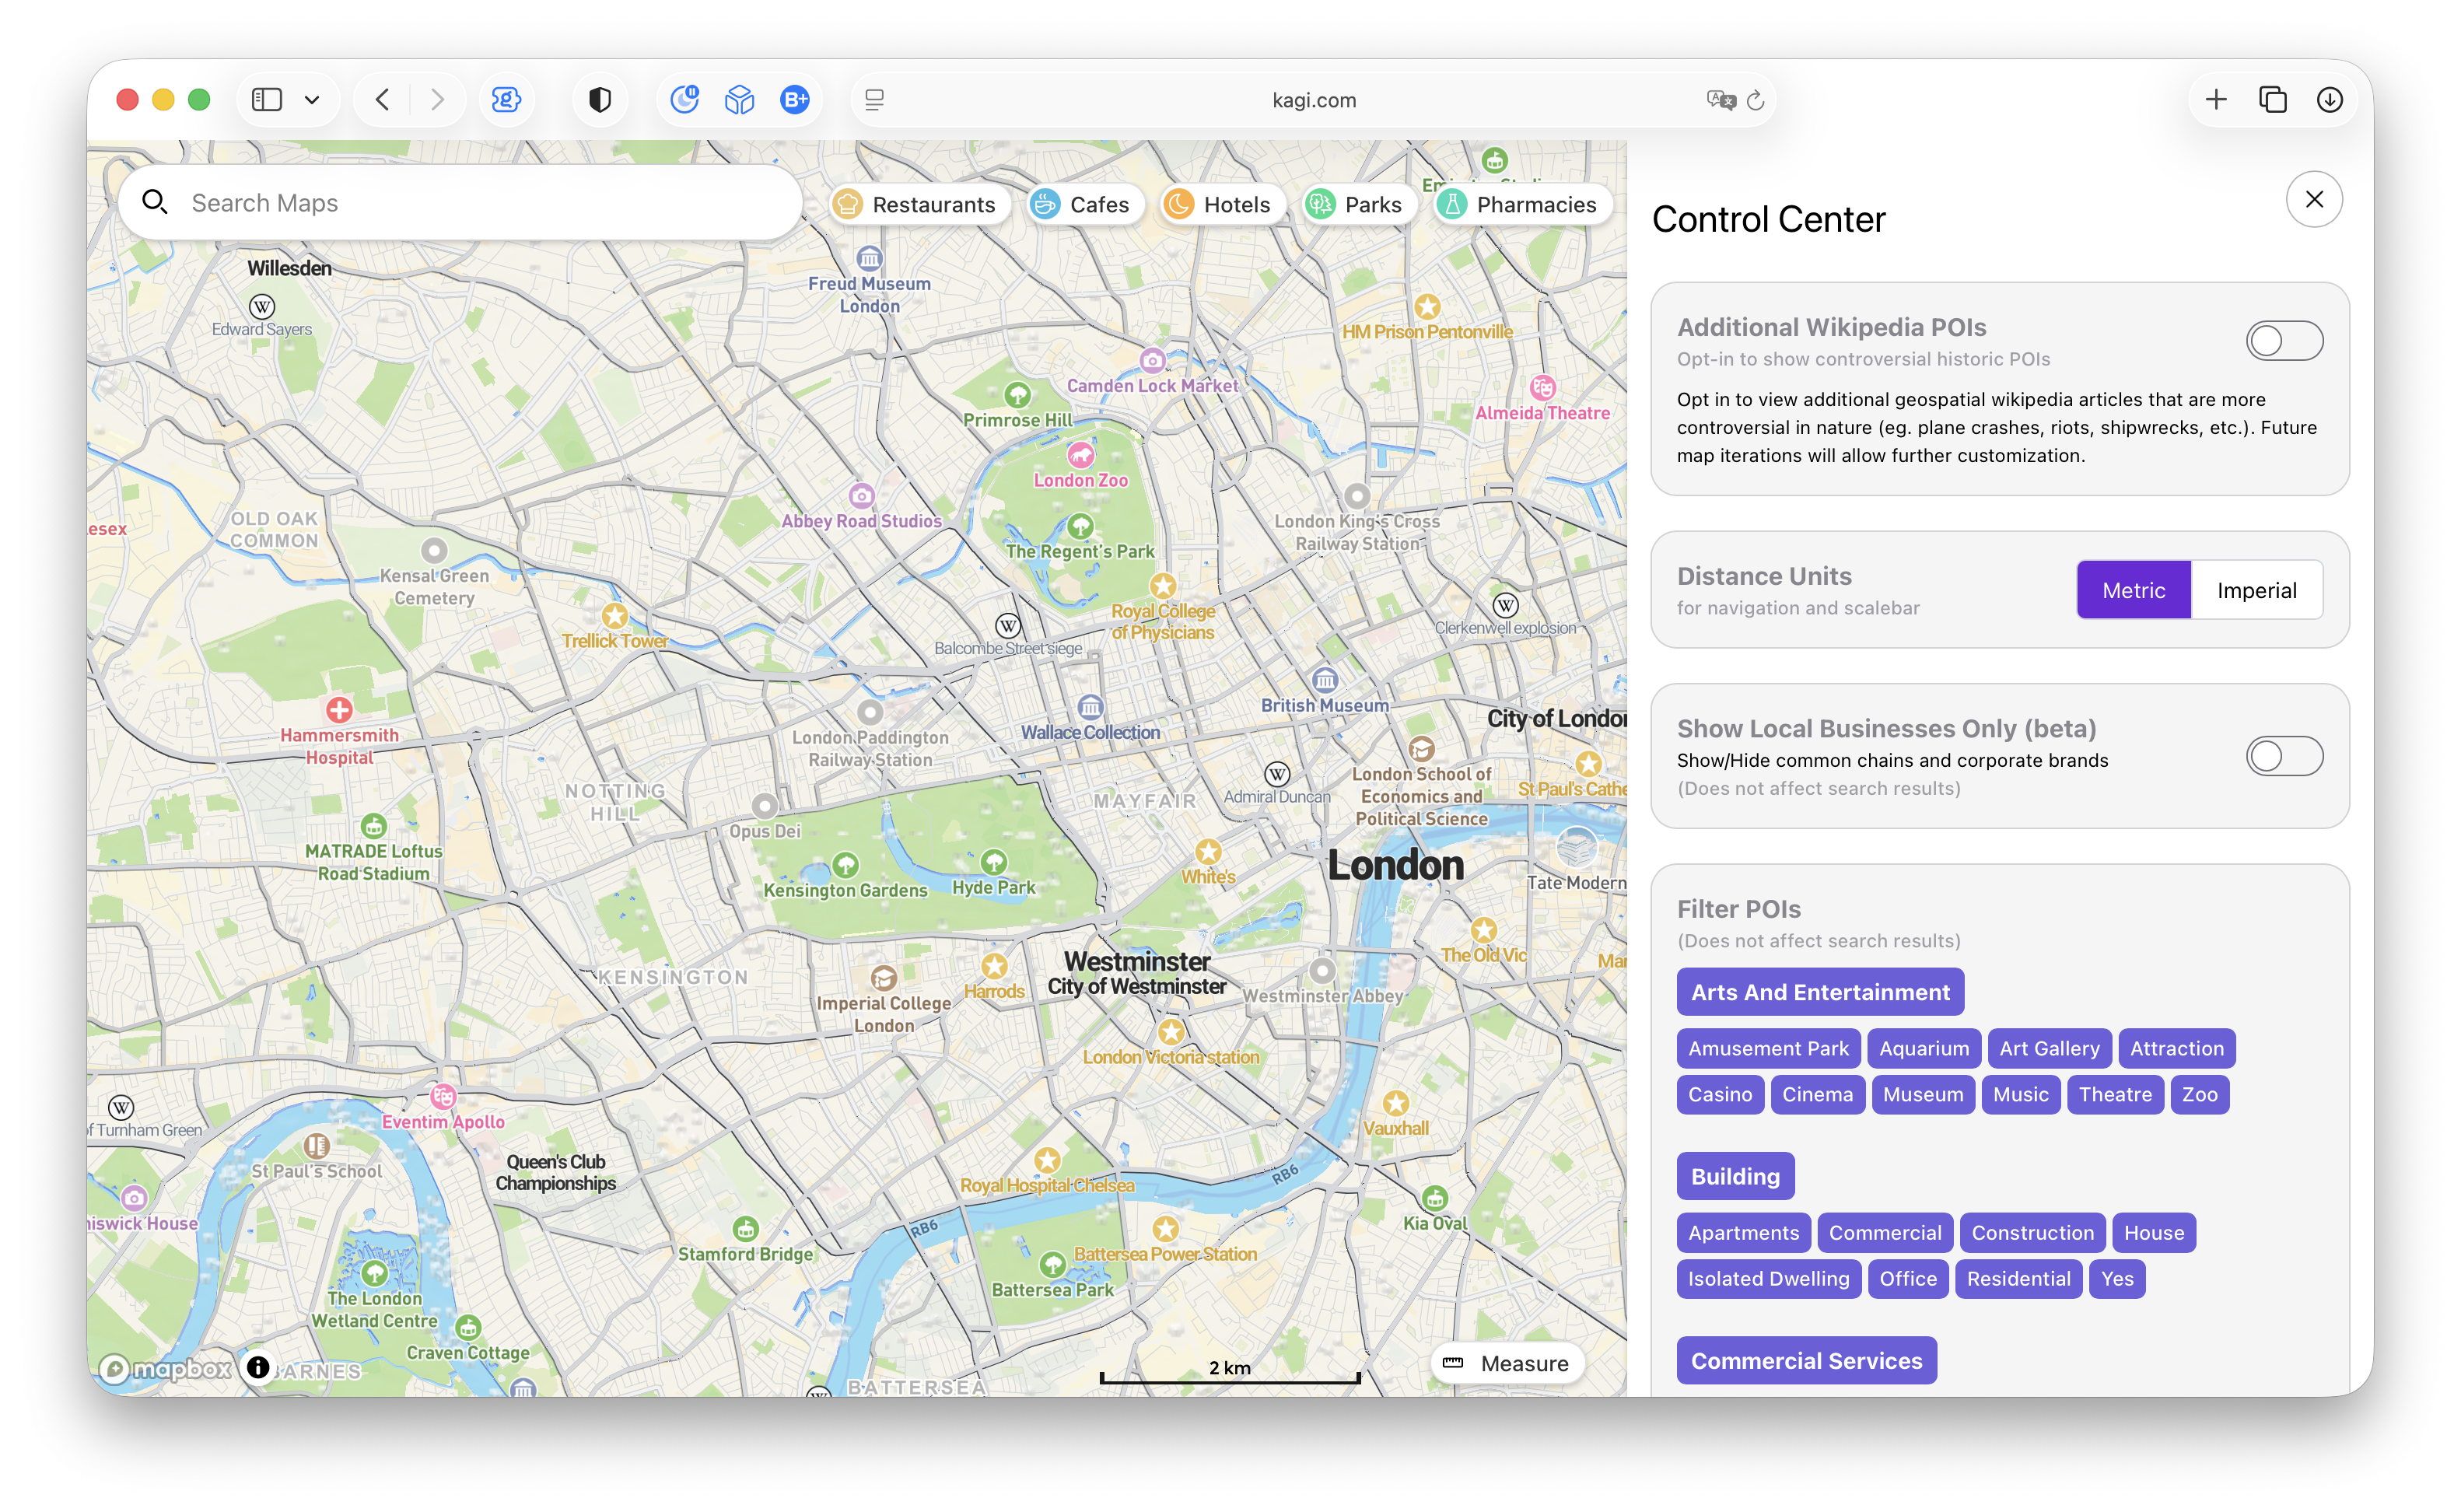Toggle the Safari sidebar icon
This screenshot has width=2461, height=1512.
(x=266, y=99)
